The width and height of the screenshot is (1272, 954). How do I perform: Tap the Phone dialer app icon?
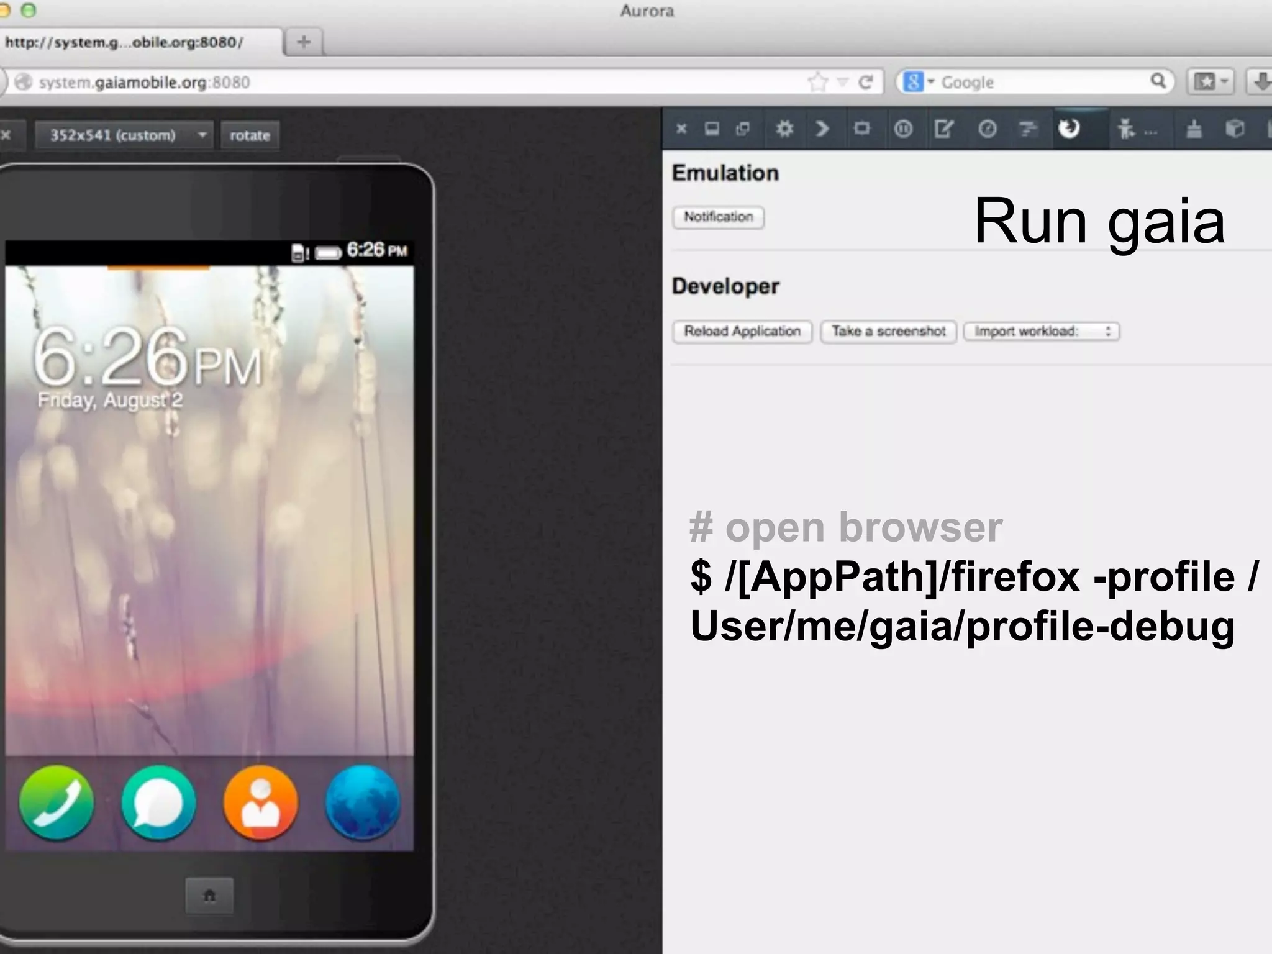click(57, 802)
